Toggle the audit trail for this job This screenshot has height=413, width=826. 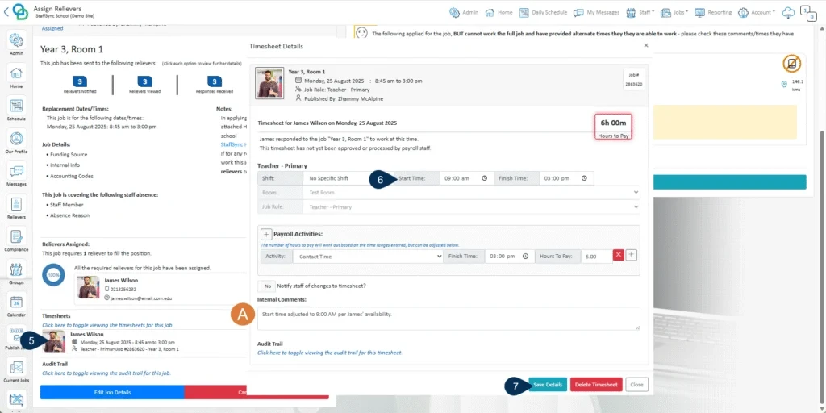coord(106,373)
